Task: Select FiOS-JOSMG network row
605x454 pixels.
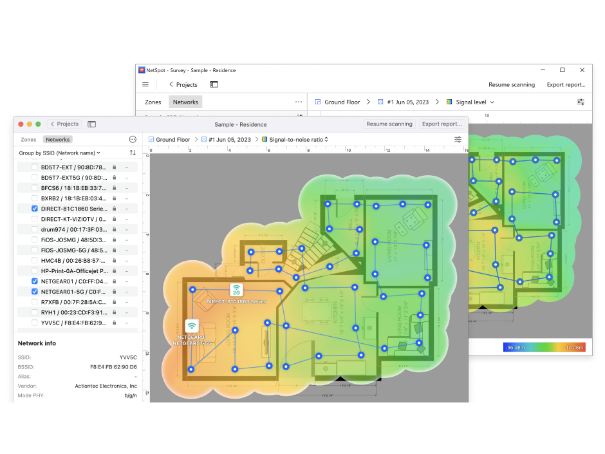Action: tap(77, 240)
